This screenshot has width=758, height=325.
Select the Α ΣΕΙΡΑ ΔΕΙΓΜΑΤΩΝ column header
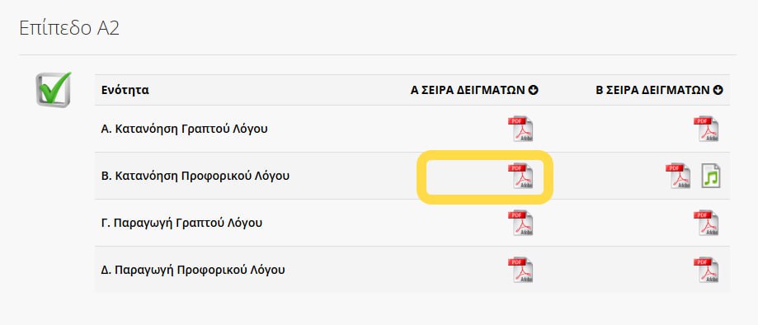468,90
